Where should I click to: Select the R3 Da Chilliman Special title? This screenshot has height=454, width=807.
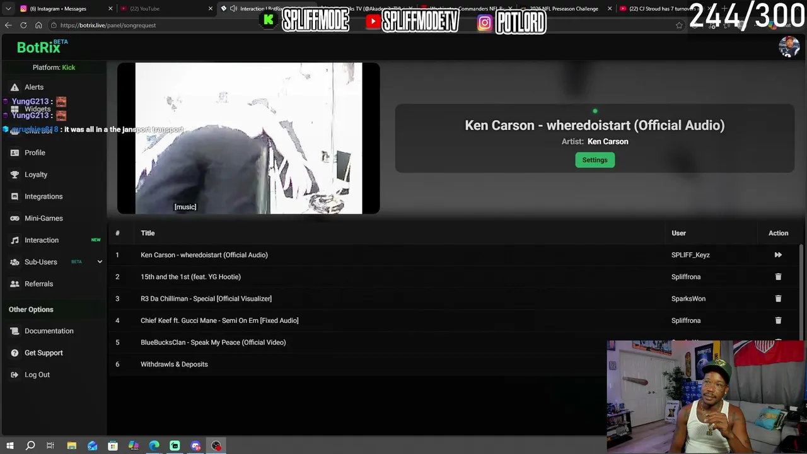point(206,298)
